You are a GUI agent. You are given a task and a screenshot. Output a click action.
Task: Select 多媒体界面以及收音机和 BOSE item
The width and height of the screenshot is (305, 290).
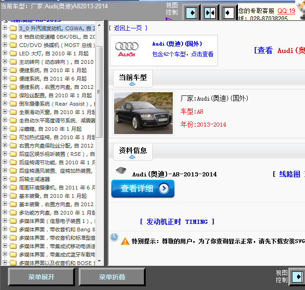[x=57, y=263]
